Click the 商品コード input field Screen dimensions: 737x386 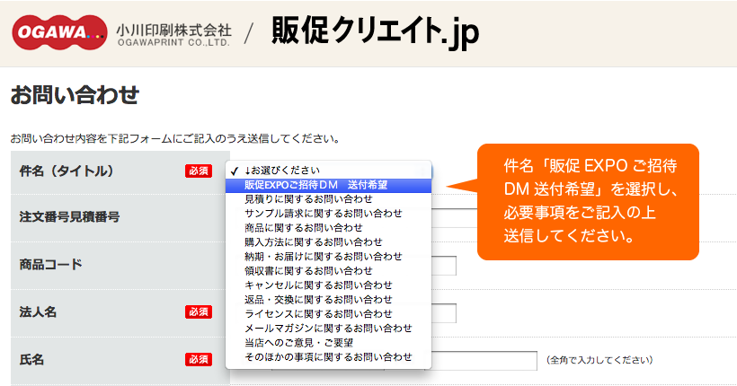[x=444, y=266]
